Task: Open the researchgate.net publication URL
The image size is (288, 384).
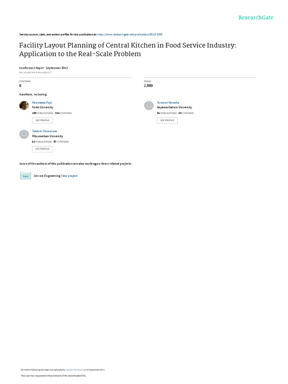Action: pyautogui.click(x=129, y=34)
